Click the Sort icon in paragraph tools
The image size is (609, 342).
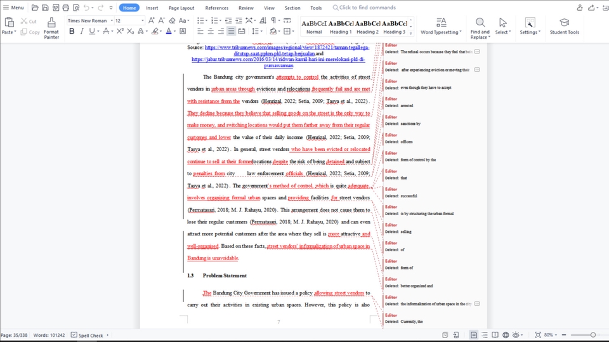[x=263, y=20]
